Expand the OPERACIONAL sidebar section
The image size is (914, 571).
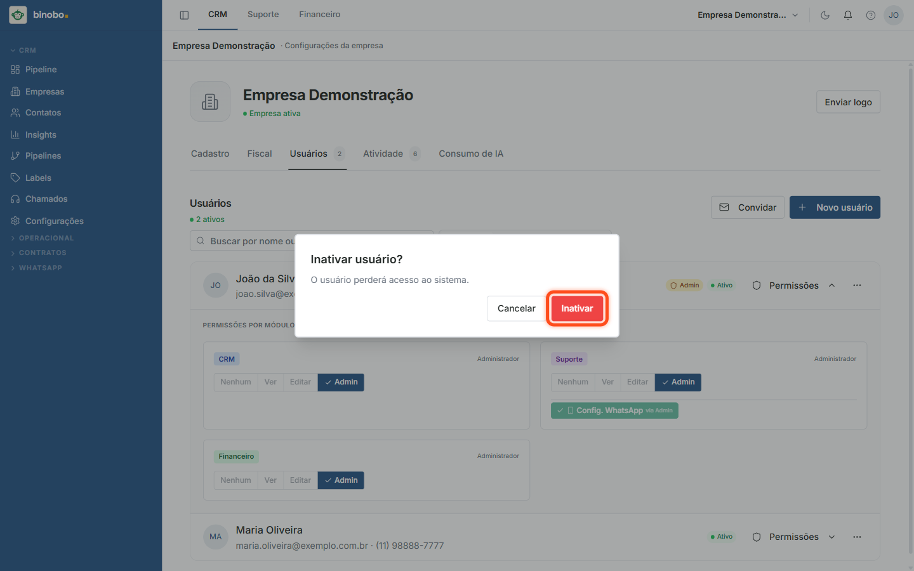[43, 238]
